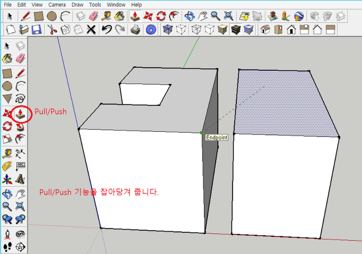This screenshot has width=362, height=254.
Task: Click the Next view icon
Action: pyautogui.click(x=20, y=219)
